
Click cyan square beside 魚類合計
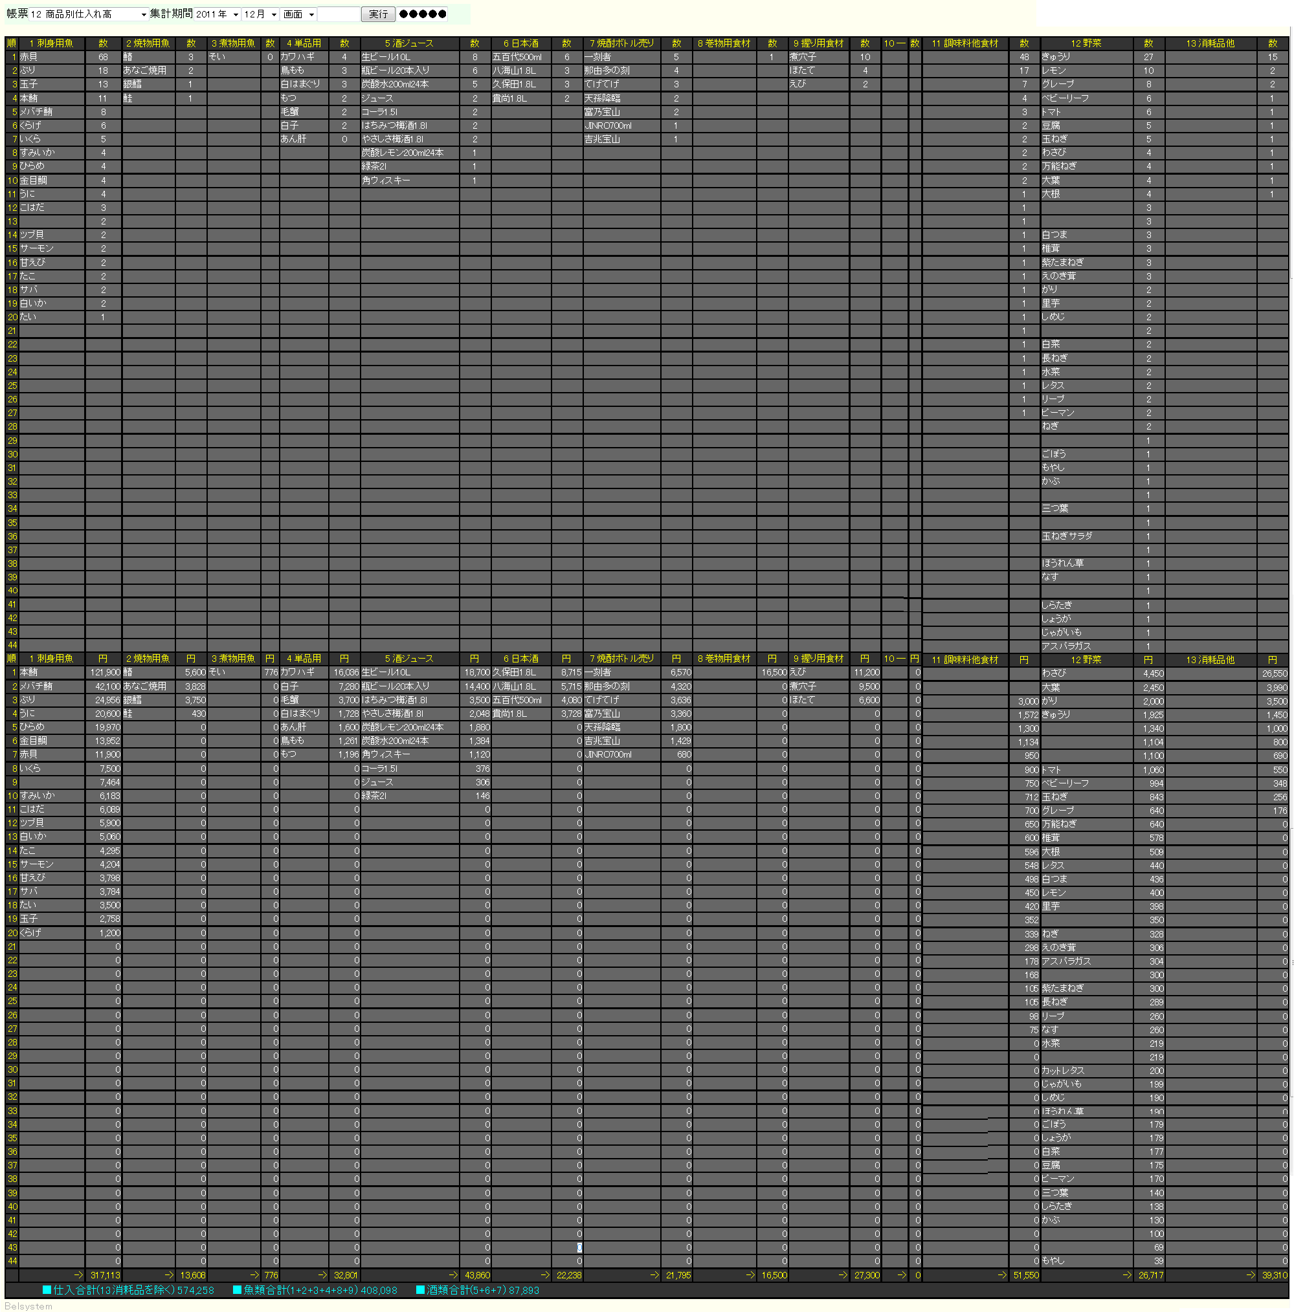click(x=237, y=1289)
